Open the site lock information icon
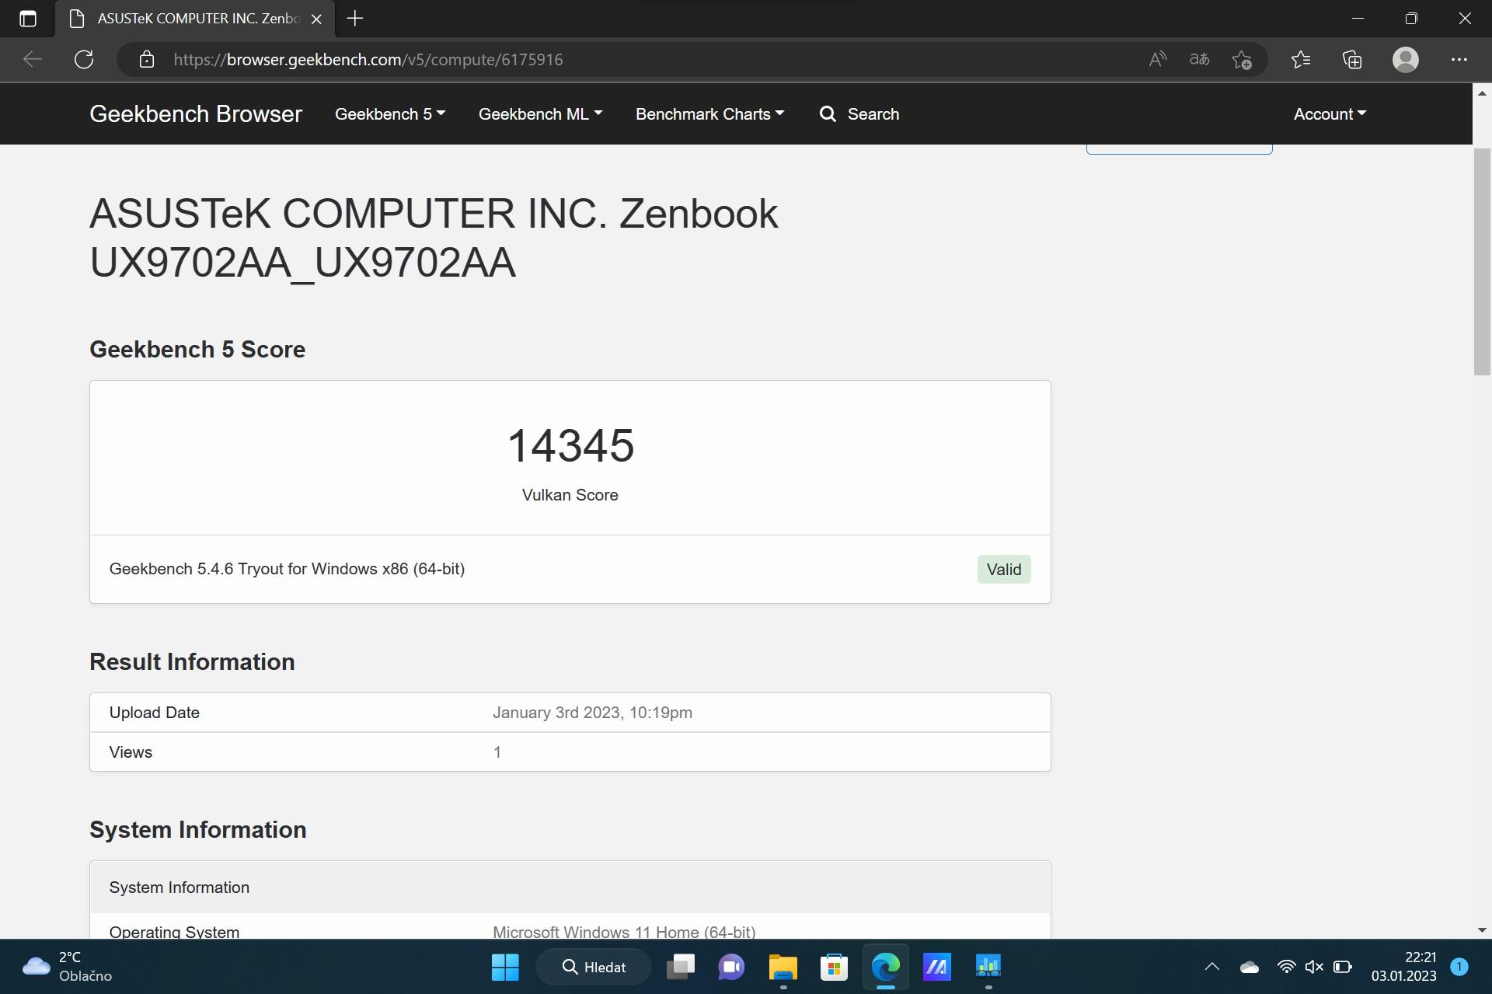This screenshot has height=994, width=1492. [x=147, y=60]
